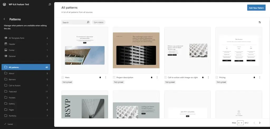The height and width of the screenshot is (129, 270).
Task: Click the All Template Parts label
Action: point(17,38)
